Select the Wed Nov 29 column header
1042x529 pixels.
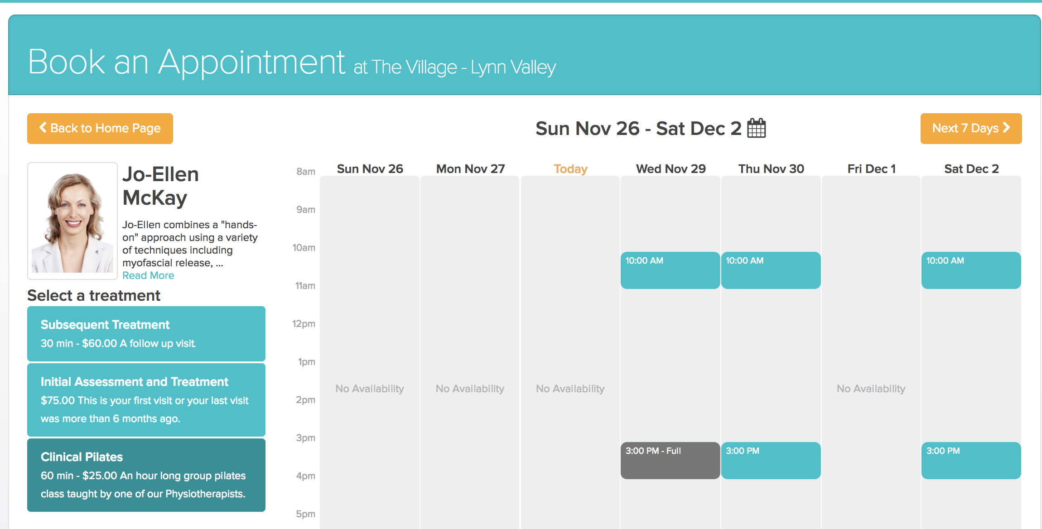pos(671,169)
